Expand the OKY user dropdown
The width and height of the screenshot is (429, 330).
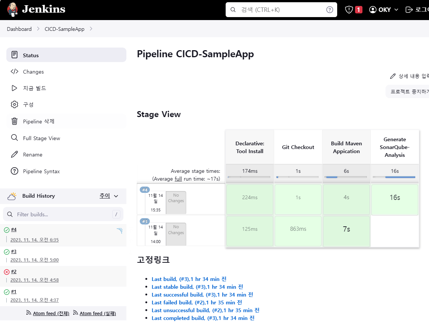[396, 10]
